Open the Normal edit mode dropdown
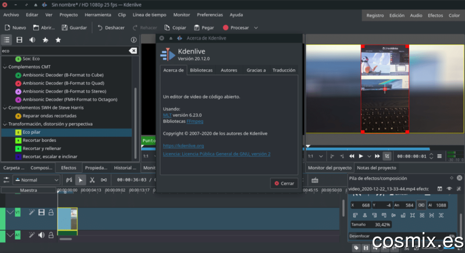 click(x=37, y=180)
